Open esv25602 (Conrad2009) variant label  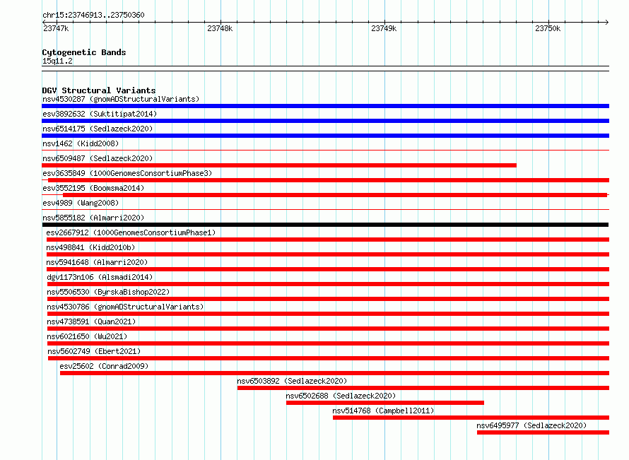pyautogui.click(x=104, y=366)
